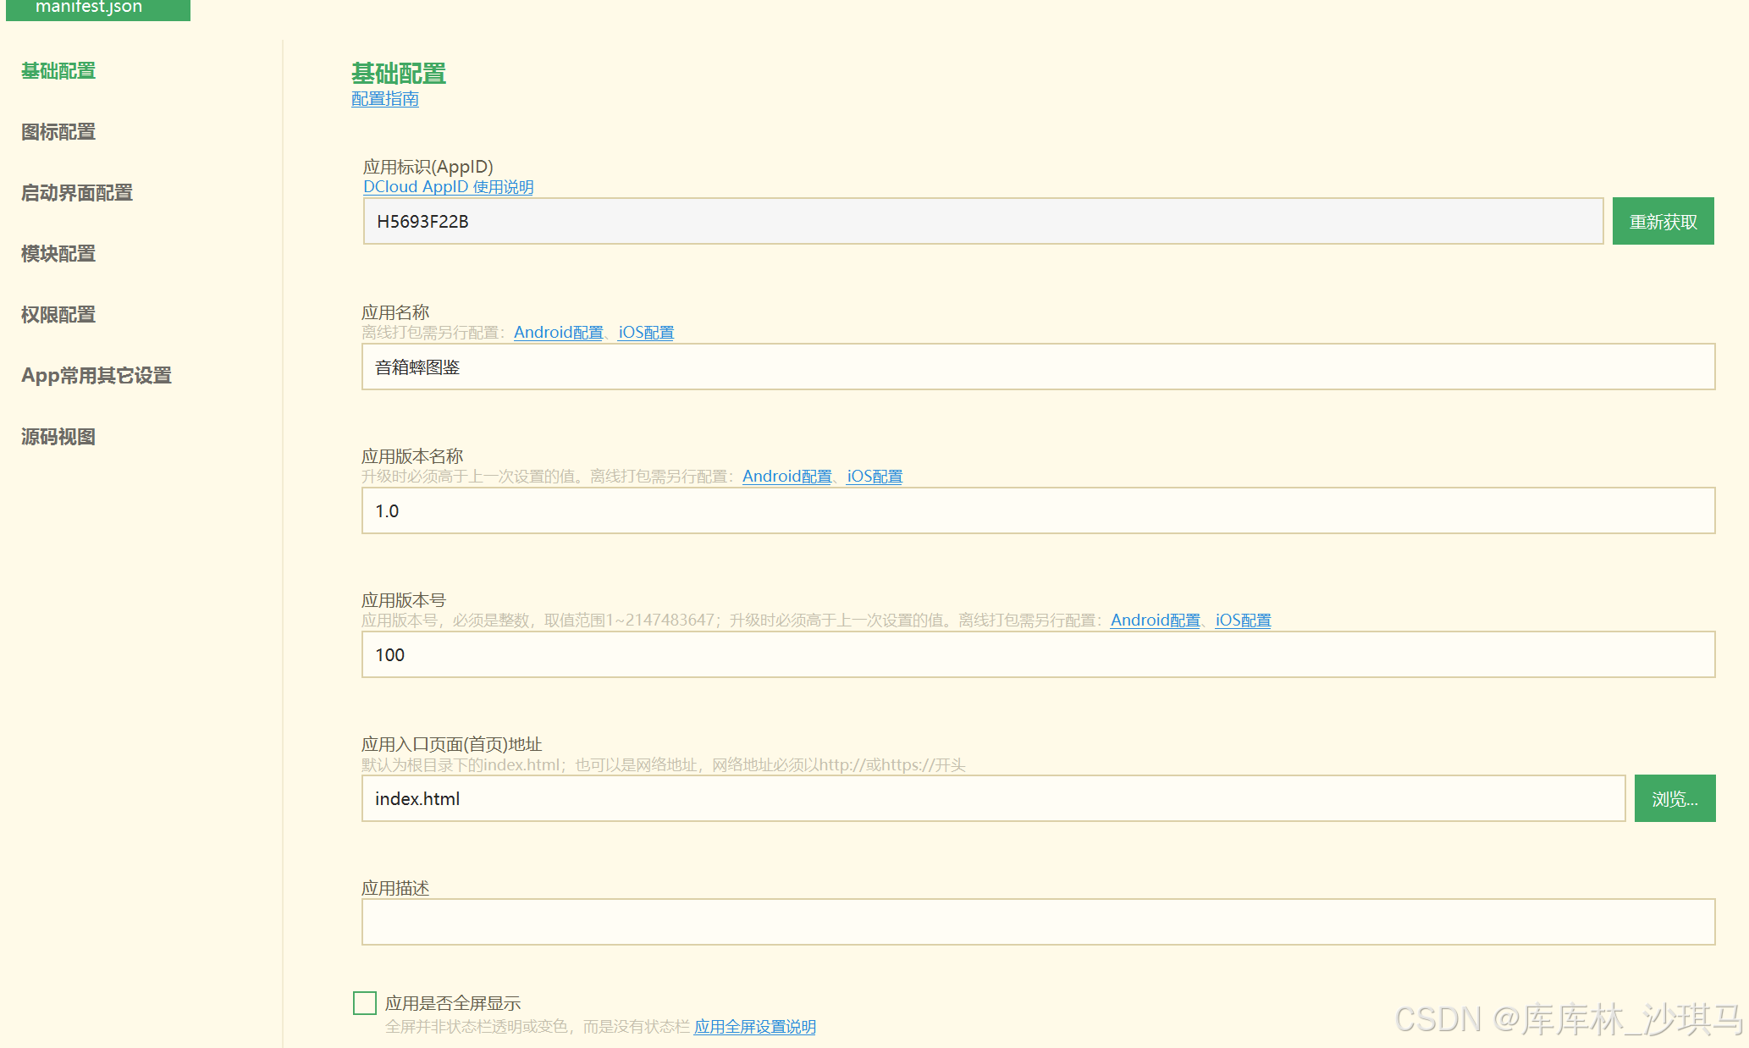The image size is (1749, 1048).
Task: Click the 应用版本号 field containing 100
Action: (1038, 655)
